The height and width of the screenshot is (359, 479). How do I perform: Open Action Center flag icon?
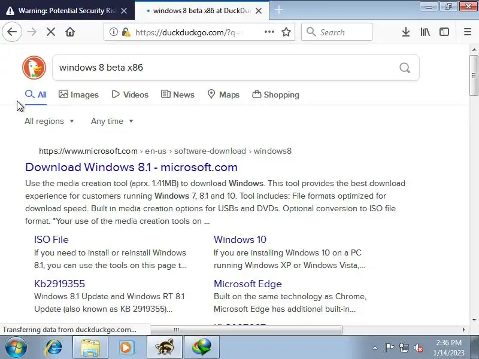(x=389, y=348)
